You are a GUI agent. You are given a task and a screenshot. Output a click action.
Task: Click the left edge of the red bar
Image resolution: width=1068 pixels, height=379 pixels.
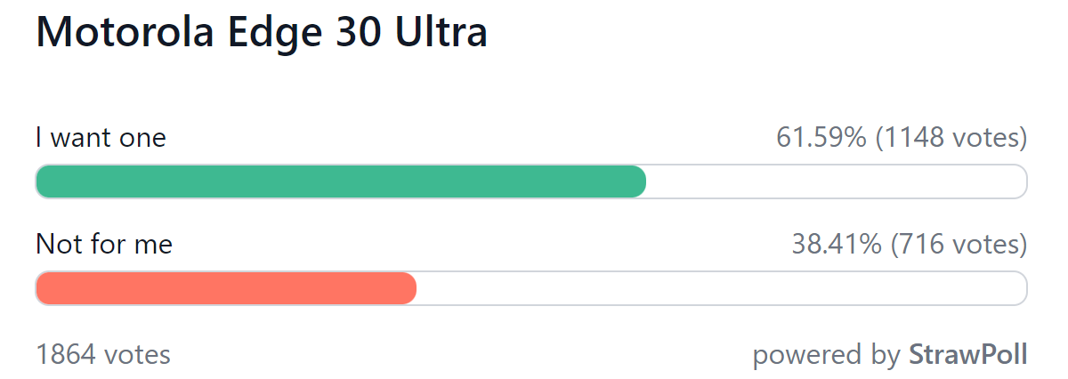[x=41, y=288]
